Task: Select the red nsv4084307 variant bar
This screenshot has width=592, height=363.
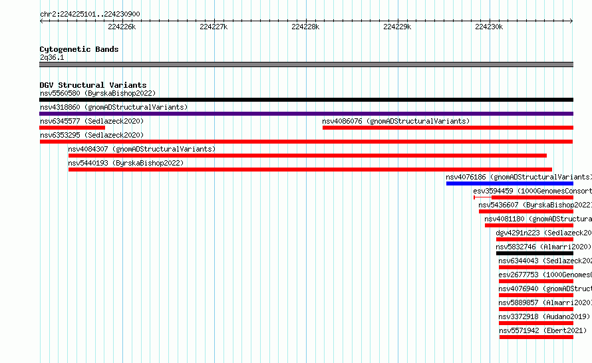Action: (x=307, y=156)
